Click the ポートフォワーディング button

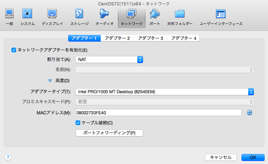109,133
